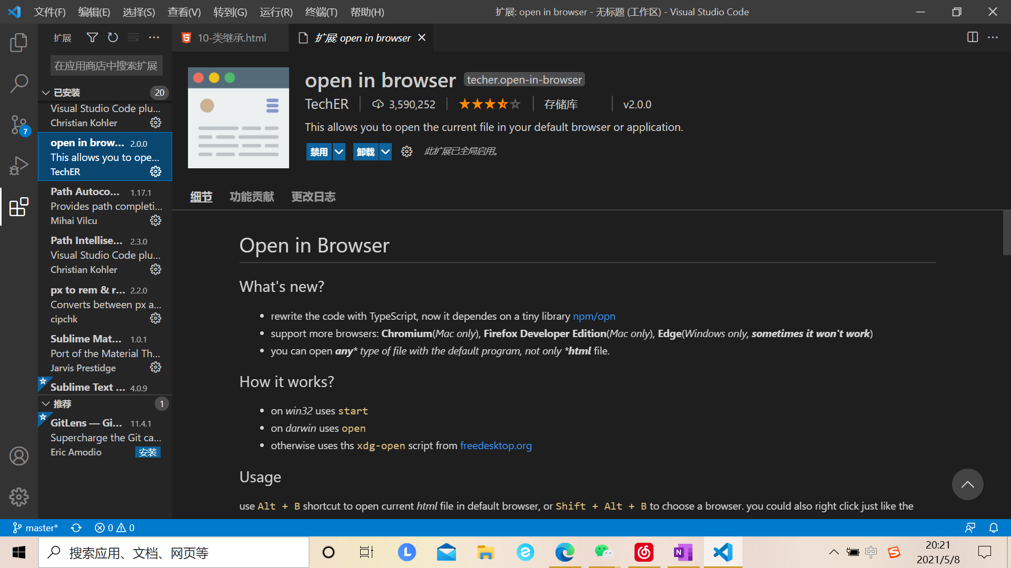Switch to the 功能贡献 tab
Screen dimensions: 1011x568
tap(251, 196)
